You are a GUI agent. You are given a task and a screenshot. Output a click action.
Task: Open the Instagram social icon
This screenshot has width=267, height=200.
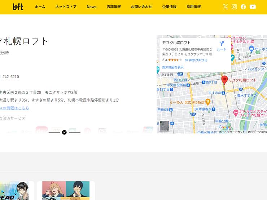(234, 7)
